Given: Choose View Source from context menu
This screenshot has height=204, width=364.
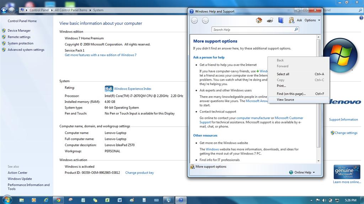Looking at the screenshot, I should (x=298, y=100).
